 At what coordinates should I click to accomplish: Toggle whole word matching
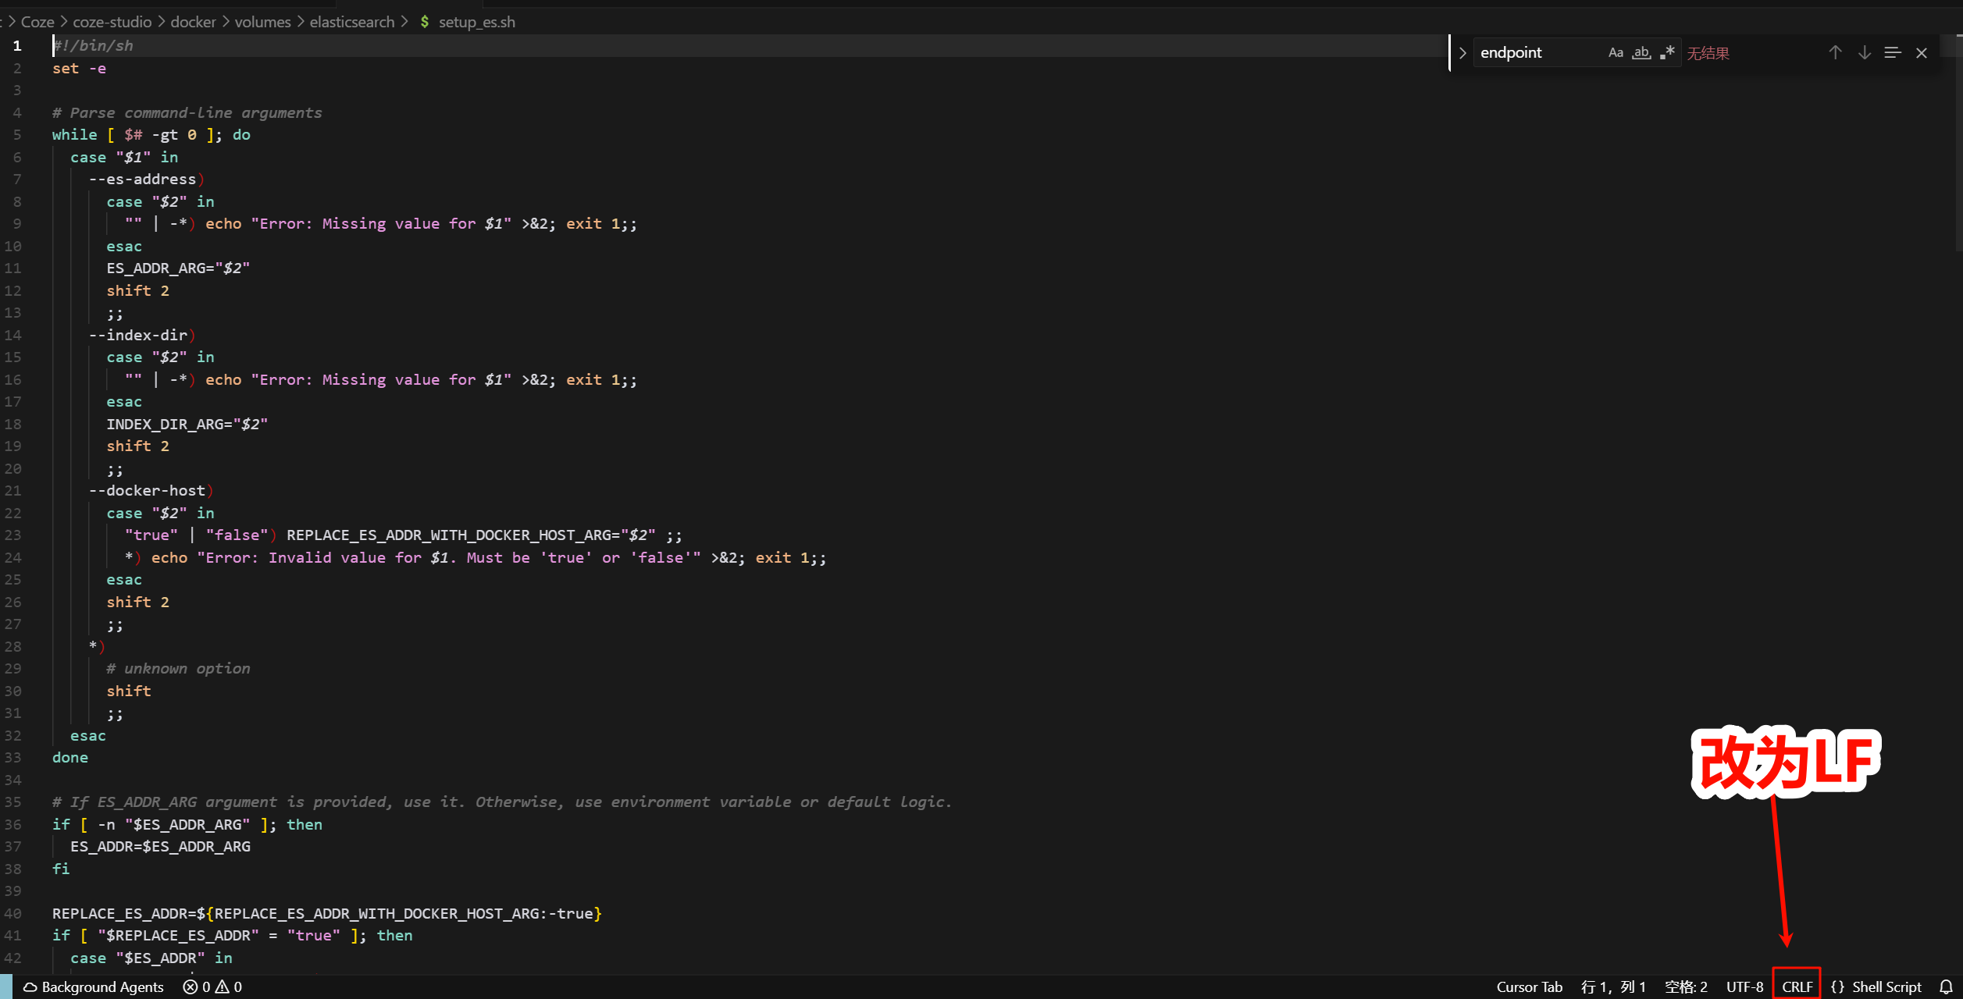(x=1641, y=52)
